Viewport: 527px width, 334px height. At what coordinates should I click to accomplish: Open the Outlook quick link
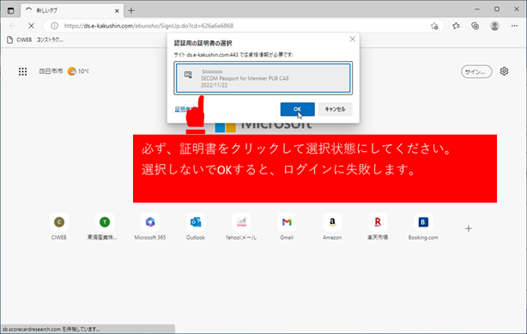coord(196,227)
